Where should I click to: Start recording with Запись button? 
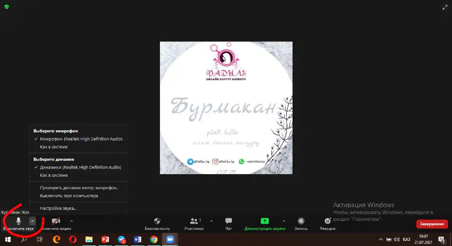pos(301,224)
